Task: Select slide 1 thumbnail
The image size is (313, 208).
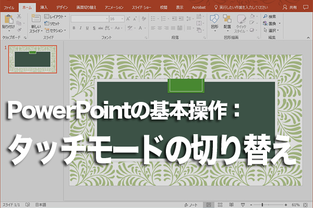Action: (32, 59)
